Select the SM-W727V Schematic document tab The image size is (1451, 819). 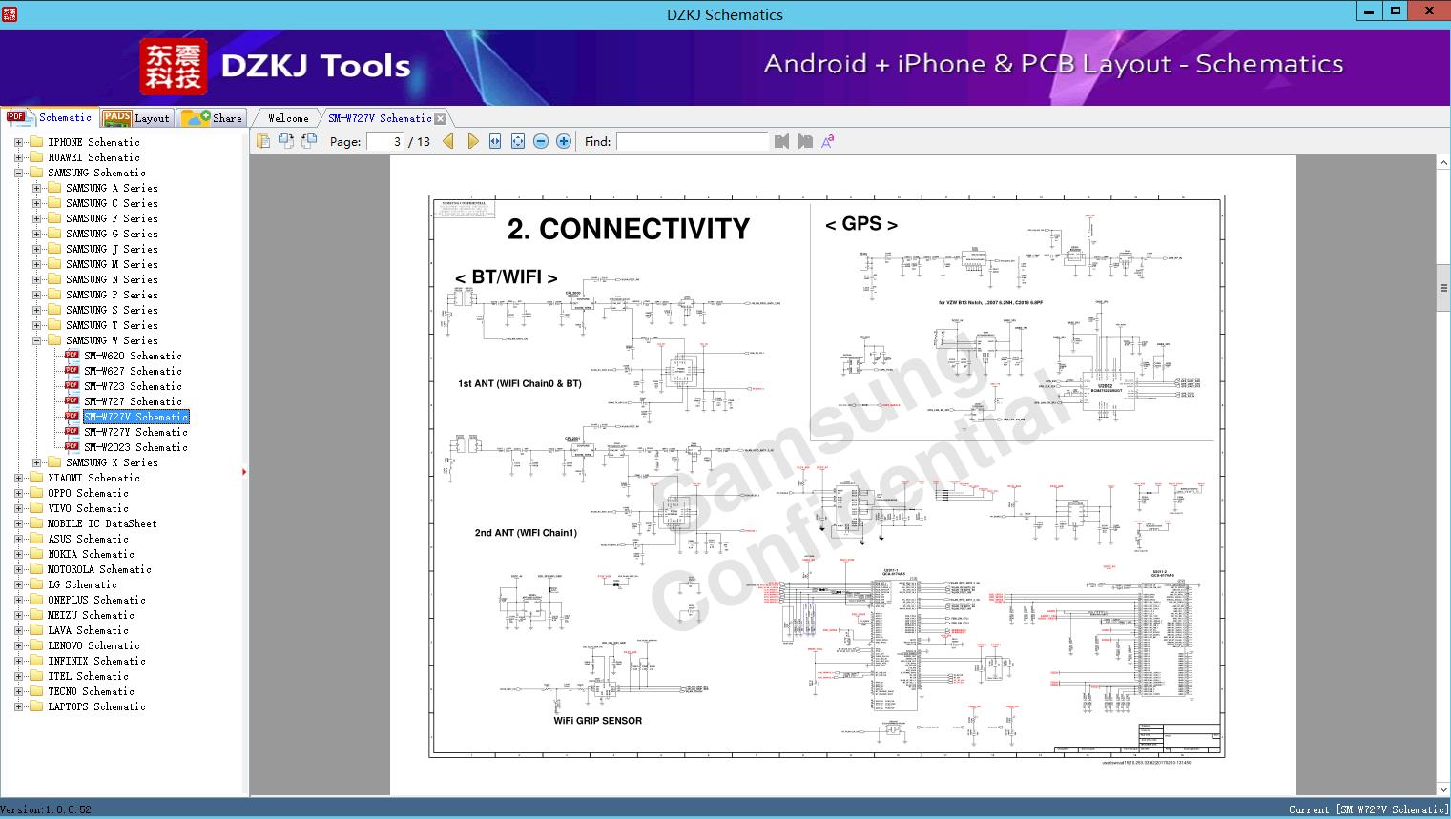click(380, 118)
